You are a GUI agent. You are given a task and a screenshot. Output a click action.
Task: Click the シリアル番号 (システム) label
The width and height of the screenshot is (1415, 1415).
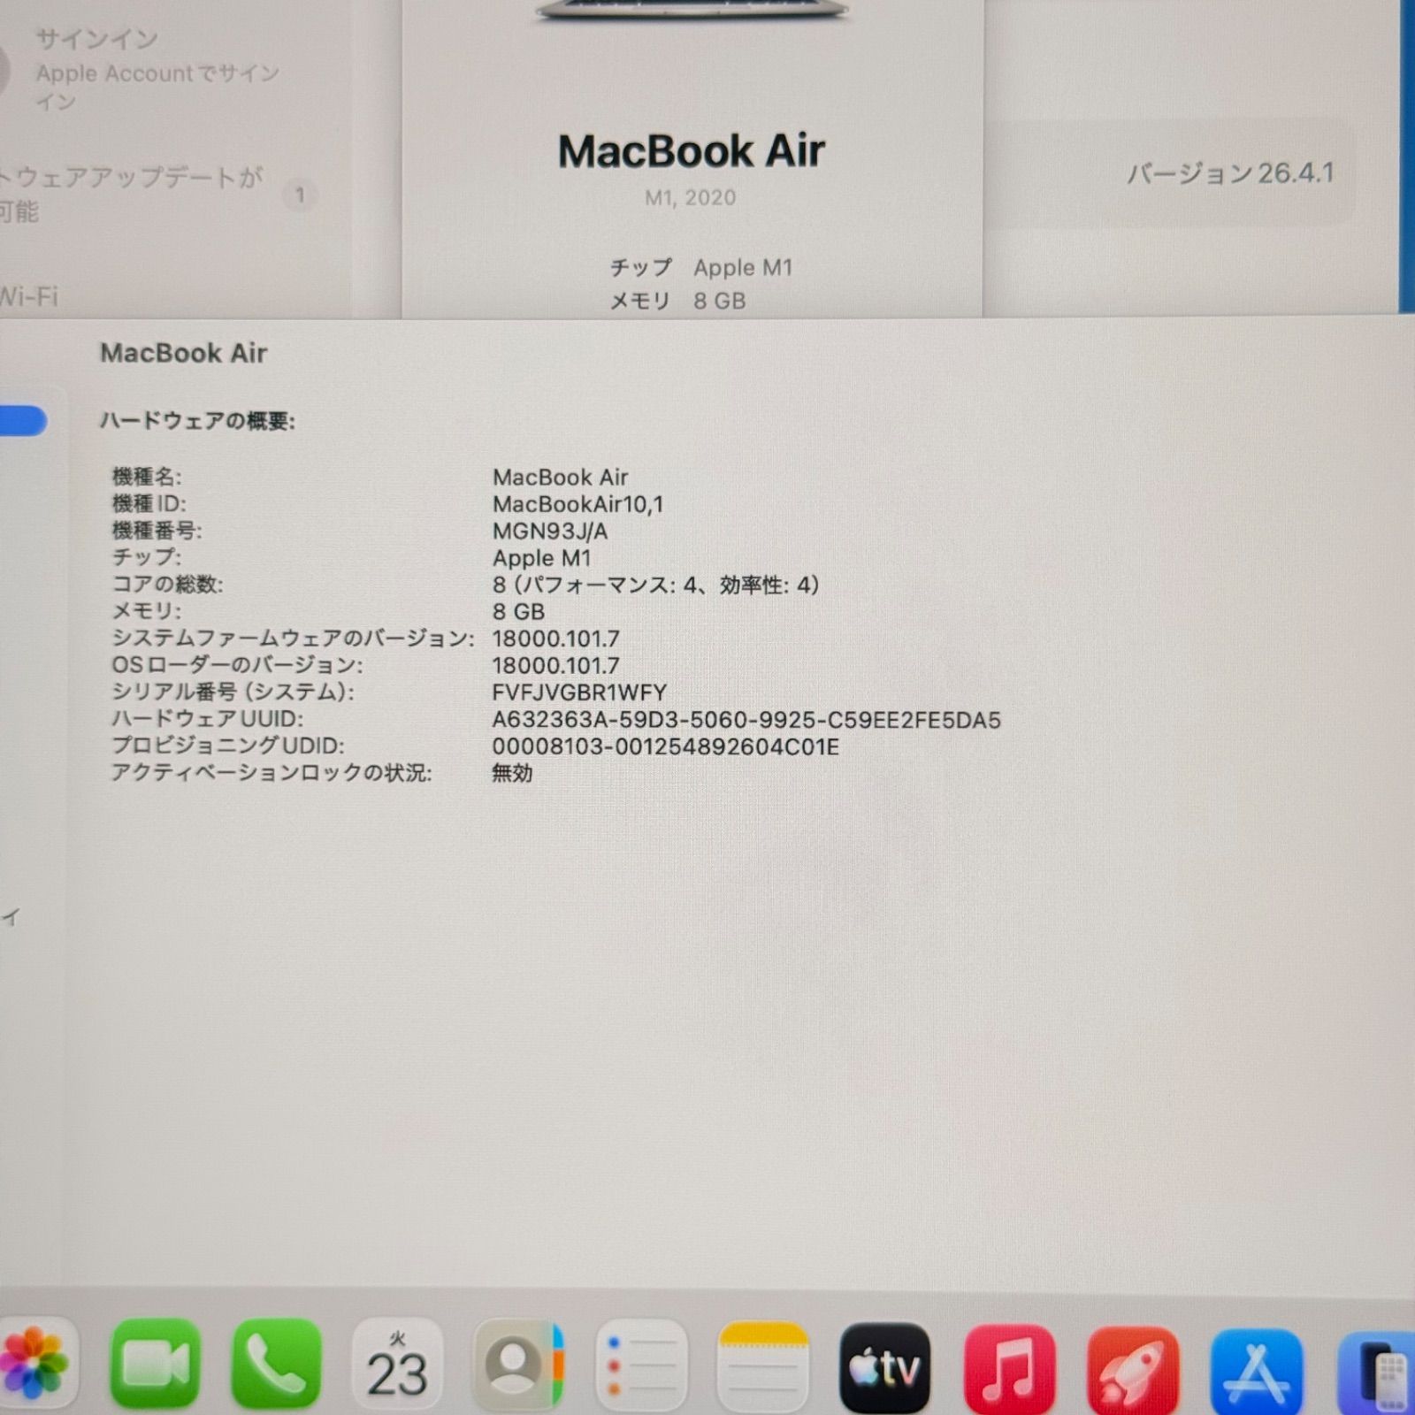(x=233, y=692)
